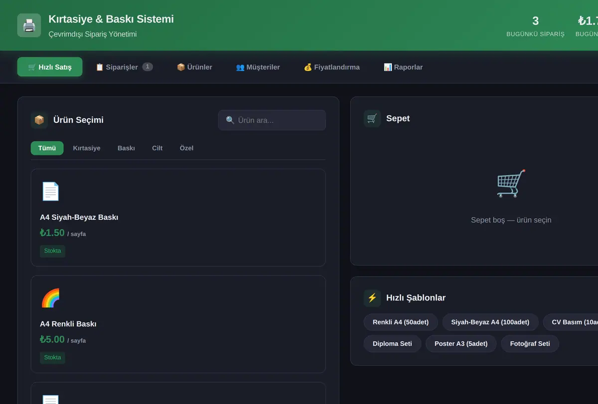Filter products by Kırtasiye category
598x404 pixels.
[x=87, y=148]
